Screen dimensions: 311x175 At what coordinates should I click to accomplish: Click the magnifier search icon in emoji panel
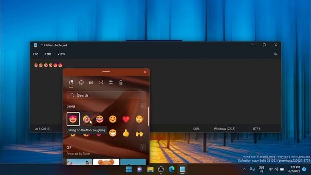(72, 95)
